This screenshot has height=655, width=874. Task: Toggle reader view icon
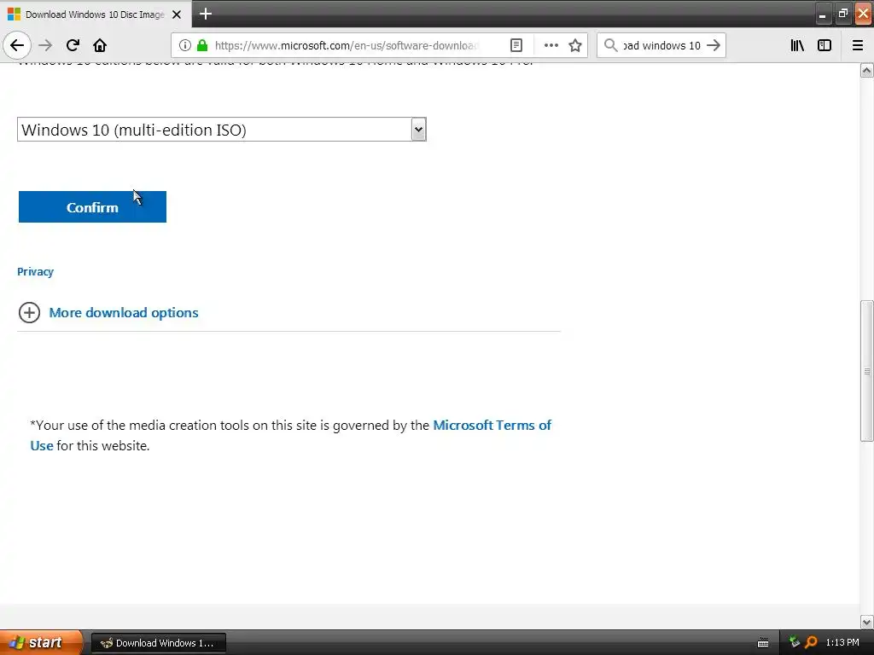pyautogui.click(x=516, y=45)
